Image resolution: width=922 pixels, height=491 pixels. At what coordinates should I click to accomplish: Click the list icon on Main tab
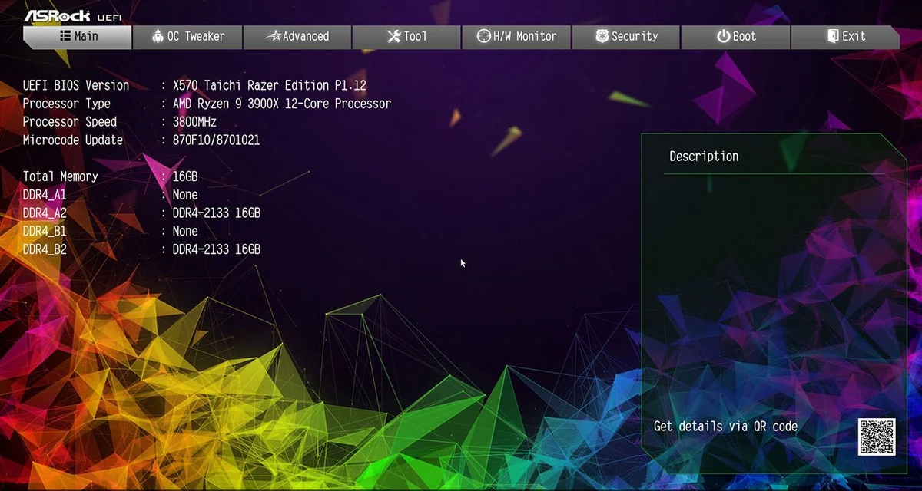[65, 36]
